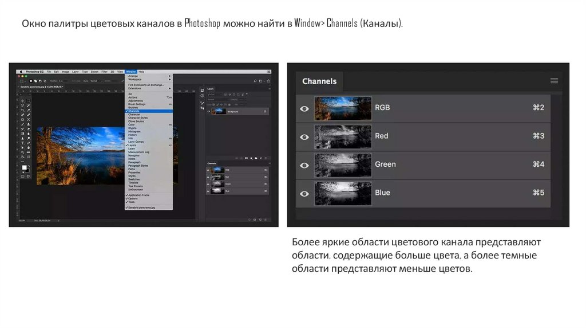Choose Navigator in the Window menu
Image resolution: width=586 pixels, height=329 pixels.
tap(149, 155)
